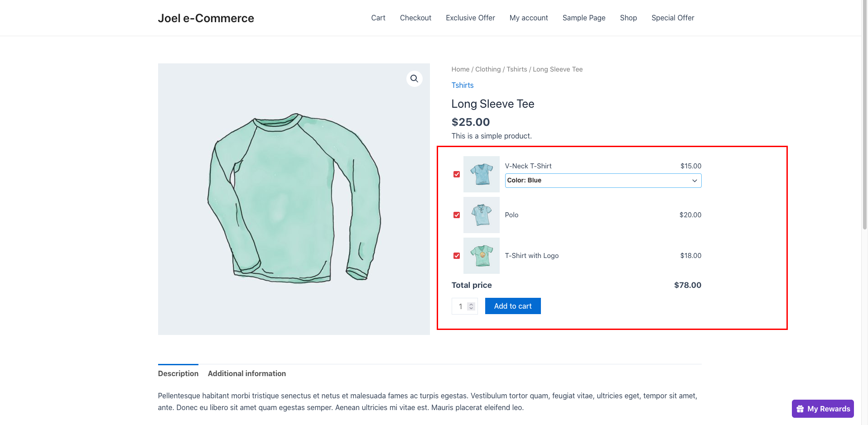Viewport: 868px width, 425px height.
Task: Open the Cart page from navigation
Action: tap(378, 18)
